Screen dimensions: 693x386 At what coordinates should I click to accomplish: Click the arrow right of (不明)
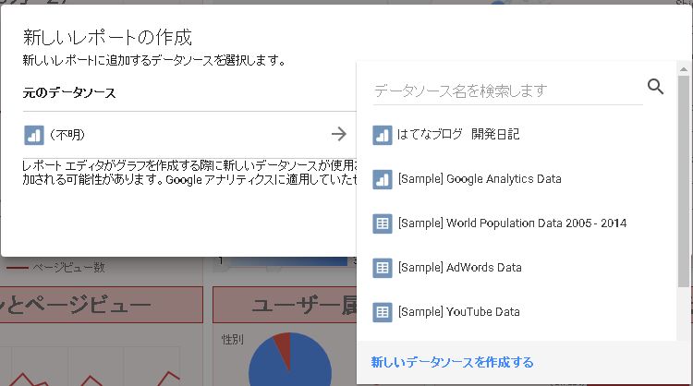339,134
